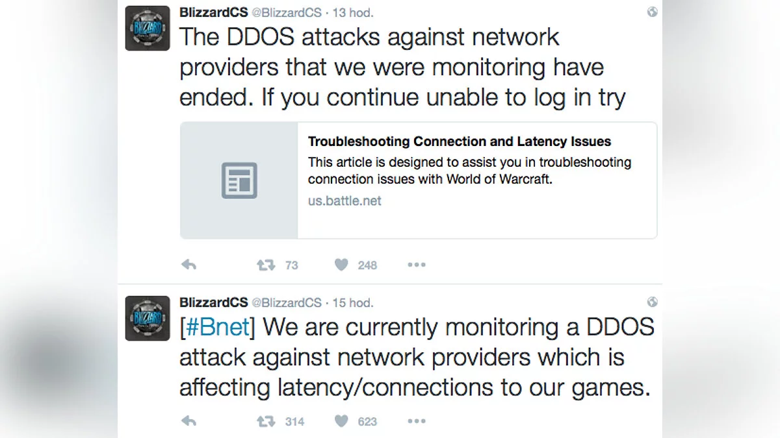Screen dimensions: 780x438
Task: Click the 15 hod. timestamp
Action: coord(353,303)
